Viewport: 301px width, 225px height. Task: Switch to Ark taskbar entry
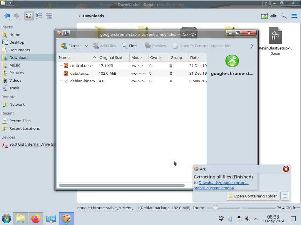click(66, 219)
